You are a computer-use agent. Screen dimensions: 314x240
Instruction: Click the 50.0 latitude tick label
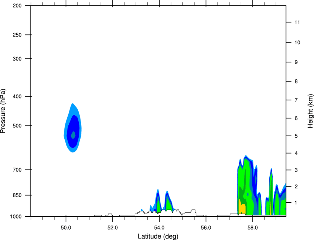pyautogui.click(x=66, y=227)
